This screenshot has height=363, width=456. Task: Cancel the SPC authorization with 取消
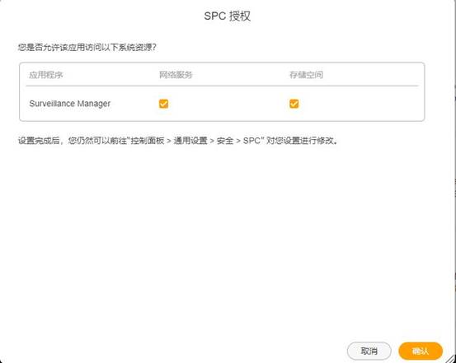[369, 351]
